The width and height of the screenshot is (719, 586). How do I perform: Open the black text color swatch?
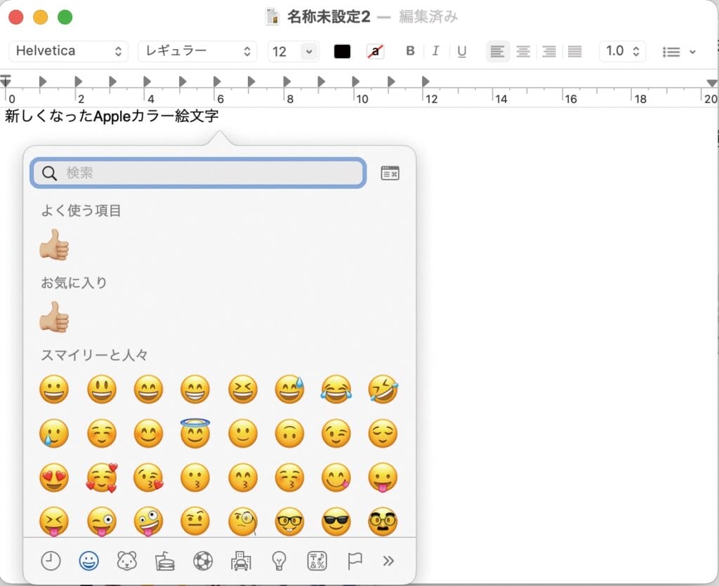click(342, 51)
